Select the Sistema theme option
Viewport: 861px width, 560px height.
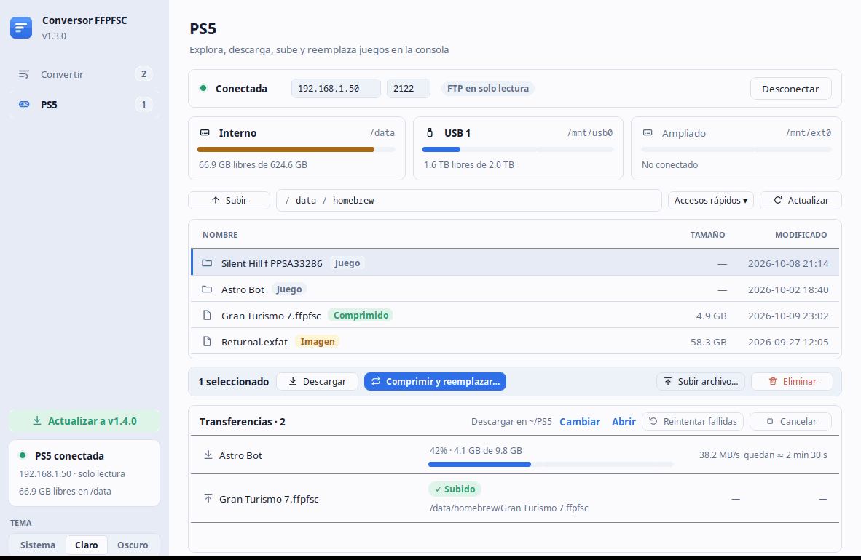tap(38, 545)
